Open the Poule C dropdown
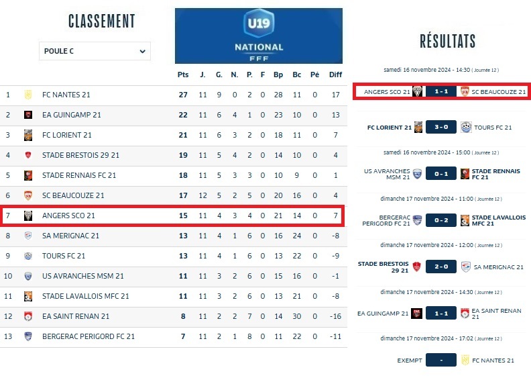This screenshot has width=531, height=380. pos(94,51)
